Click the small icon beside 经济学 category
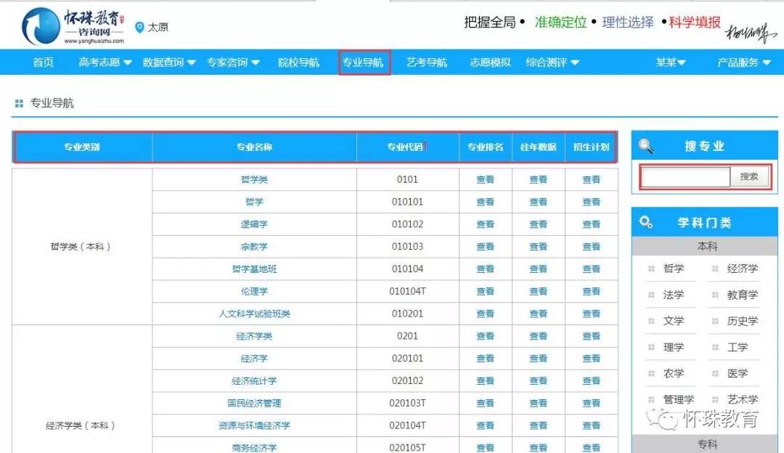 715,269
